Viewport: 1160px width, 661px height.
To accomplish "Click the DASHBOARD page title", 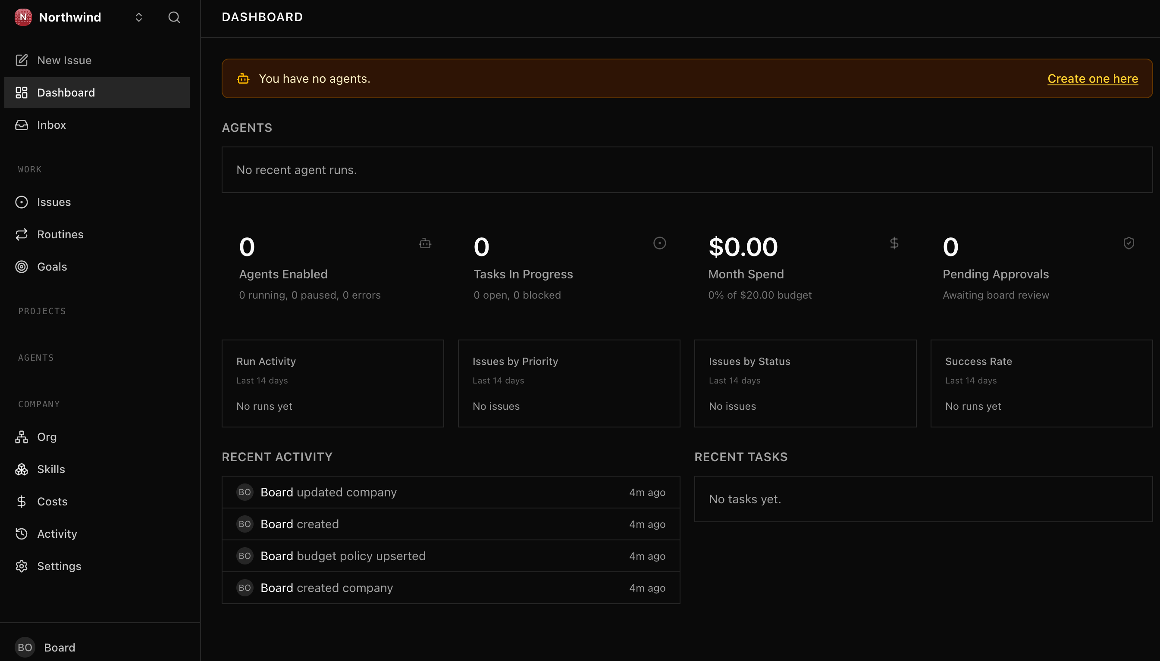I will tap(262, 17).
